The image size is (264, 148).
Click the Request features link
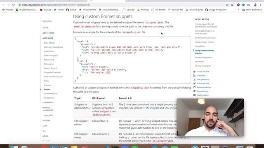click(x=204, y=87)
